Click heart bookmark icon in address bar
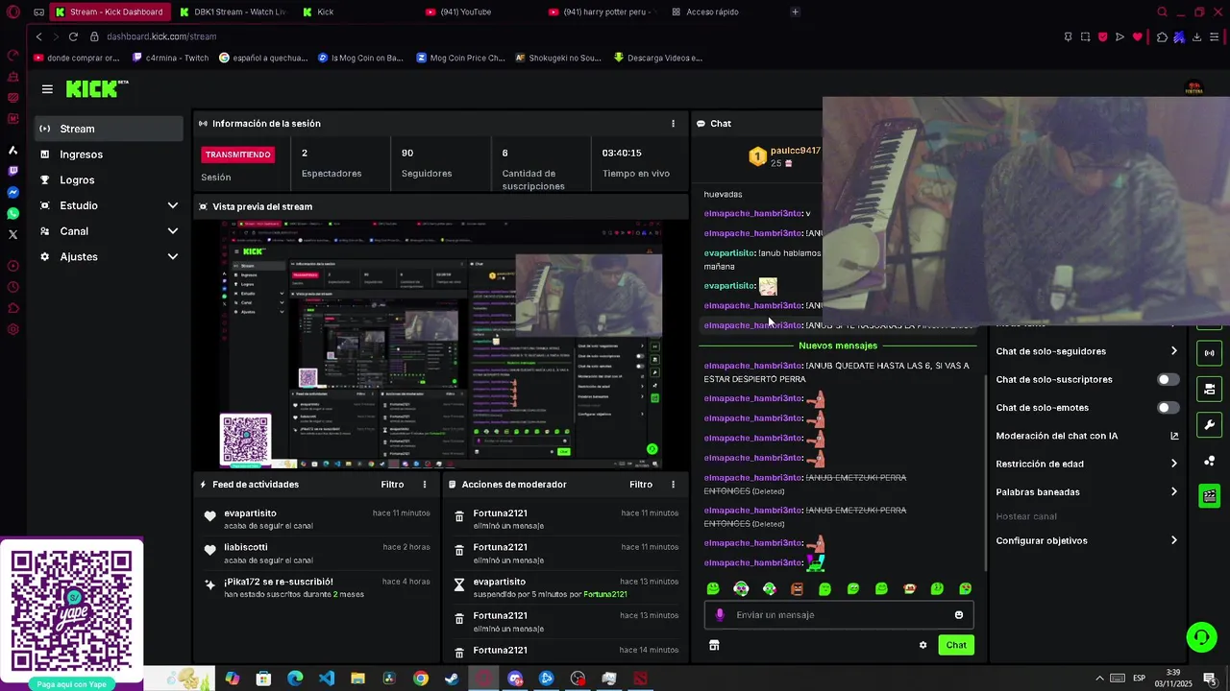The image size is (1230, 691). point(1137,36)
